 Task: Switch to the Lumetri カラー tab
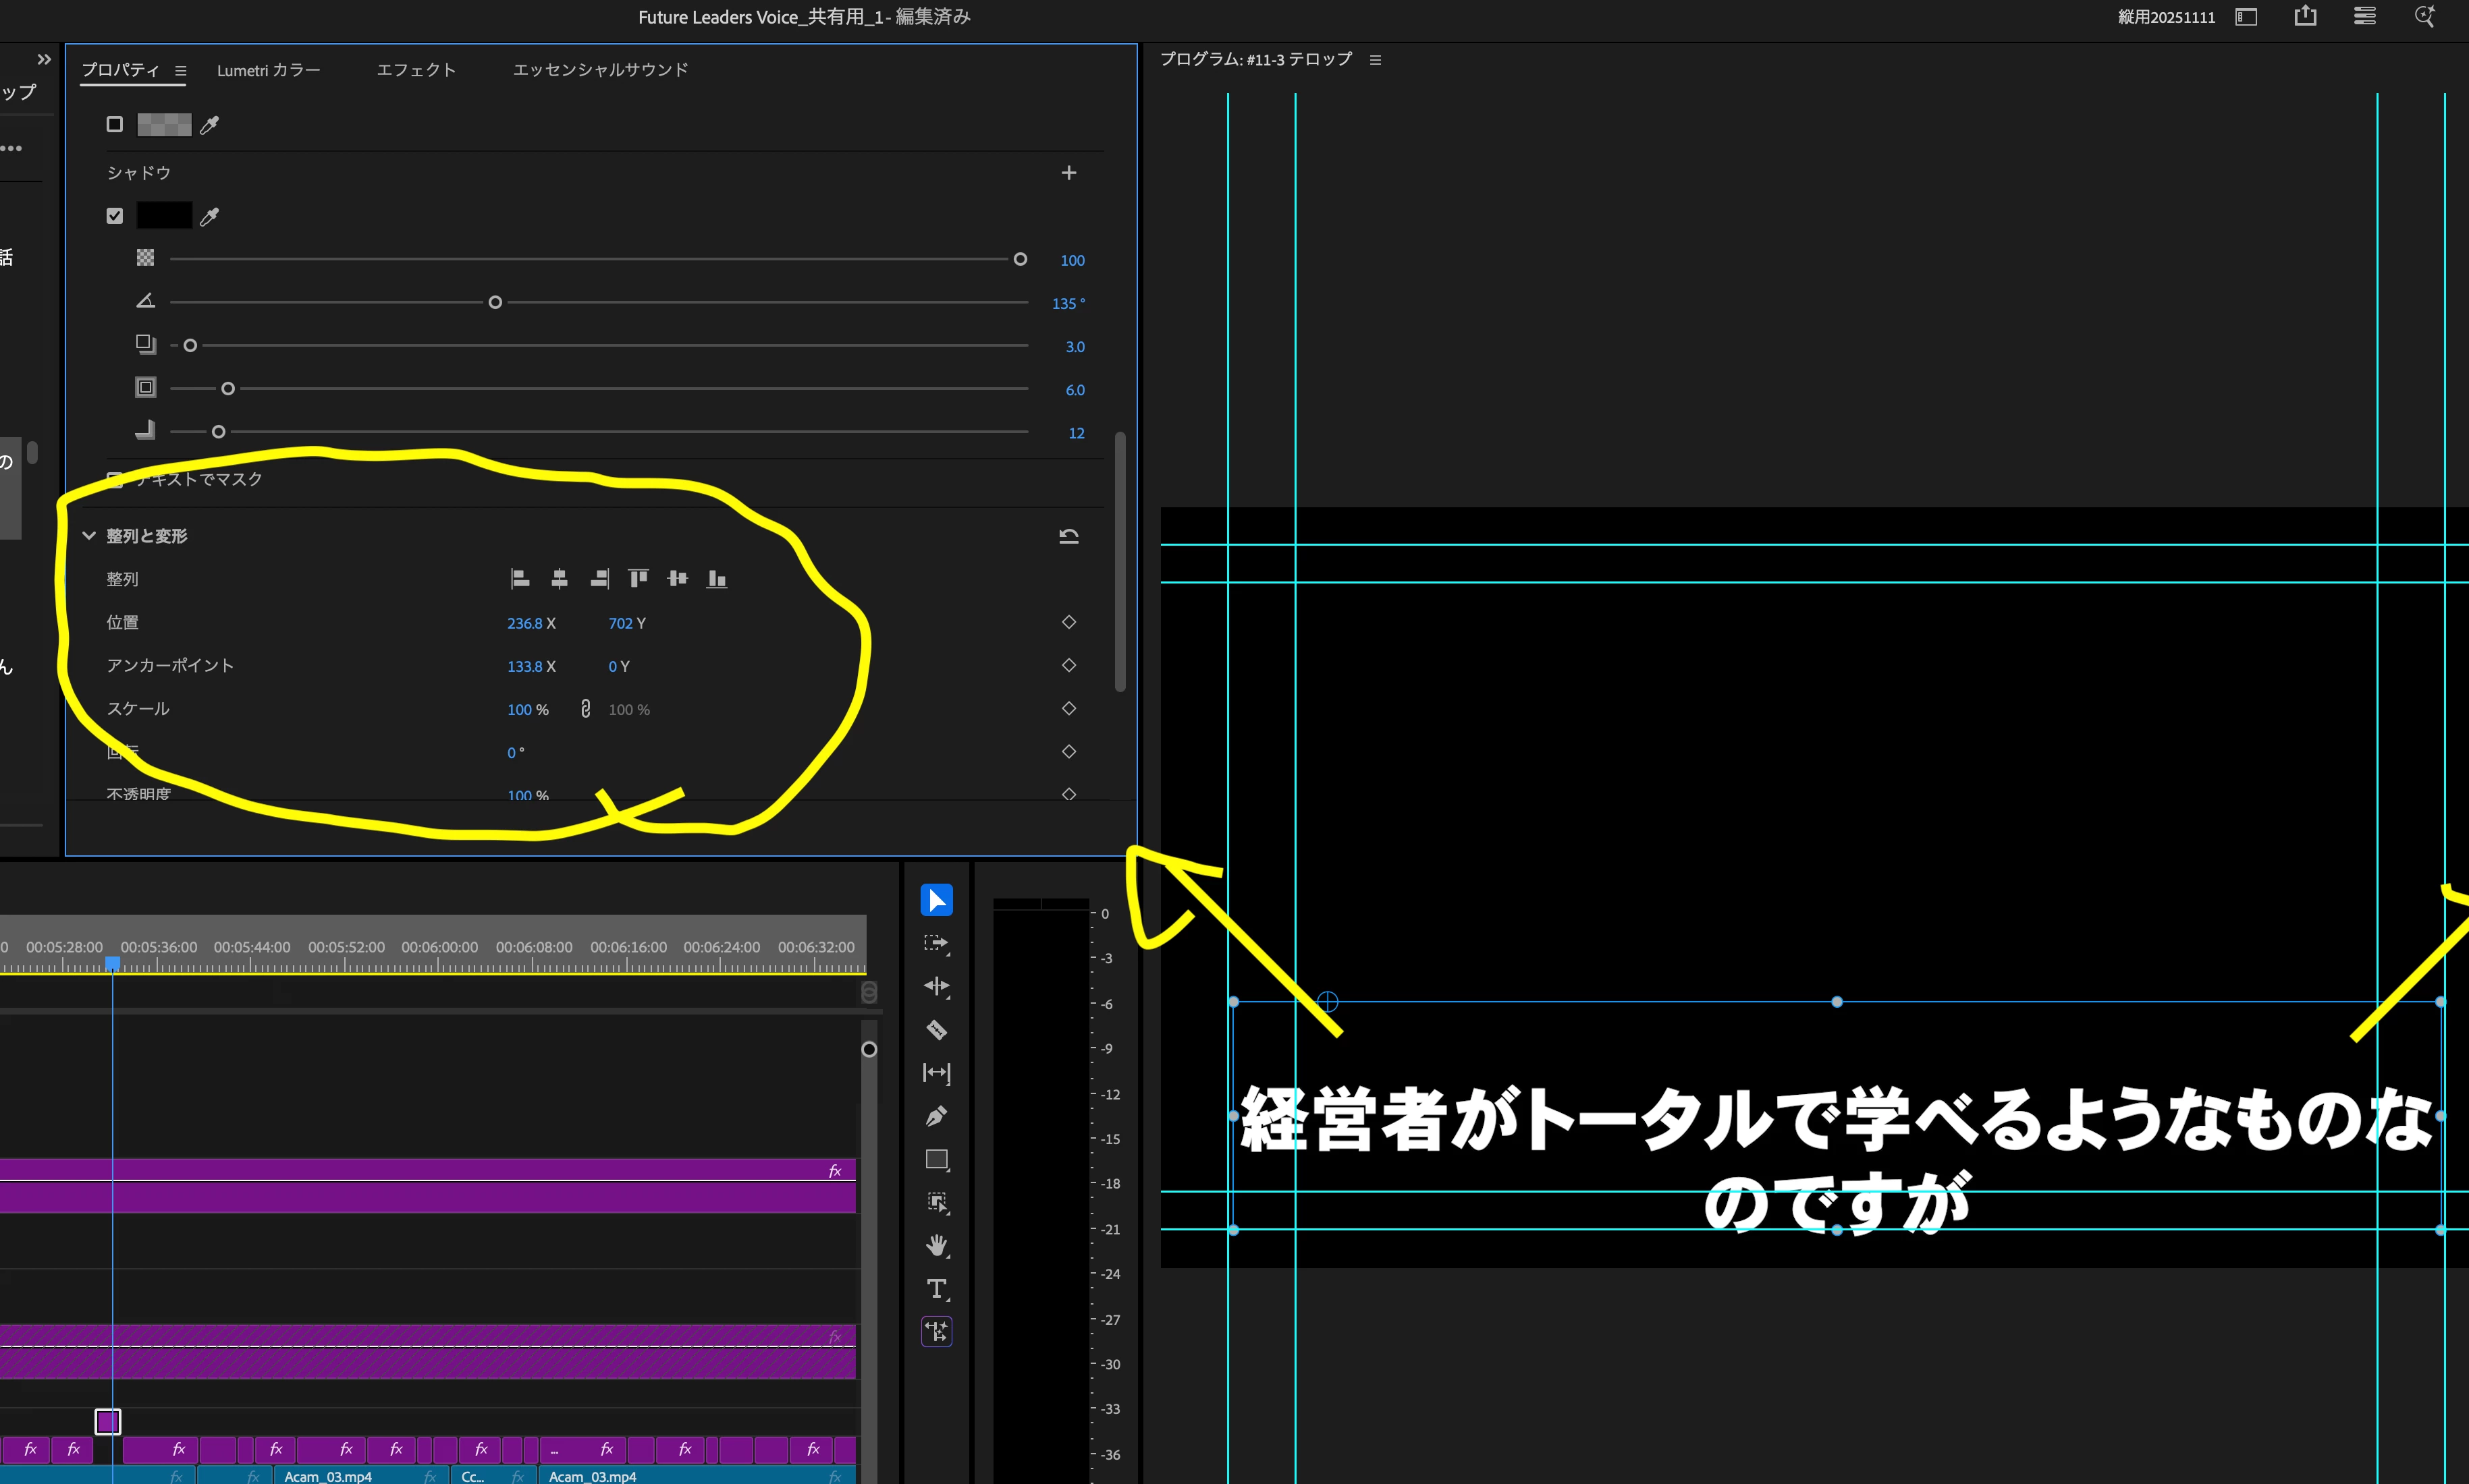coord(268,70)
